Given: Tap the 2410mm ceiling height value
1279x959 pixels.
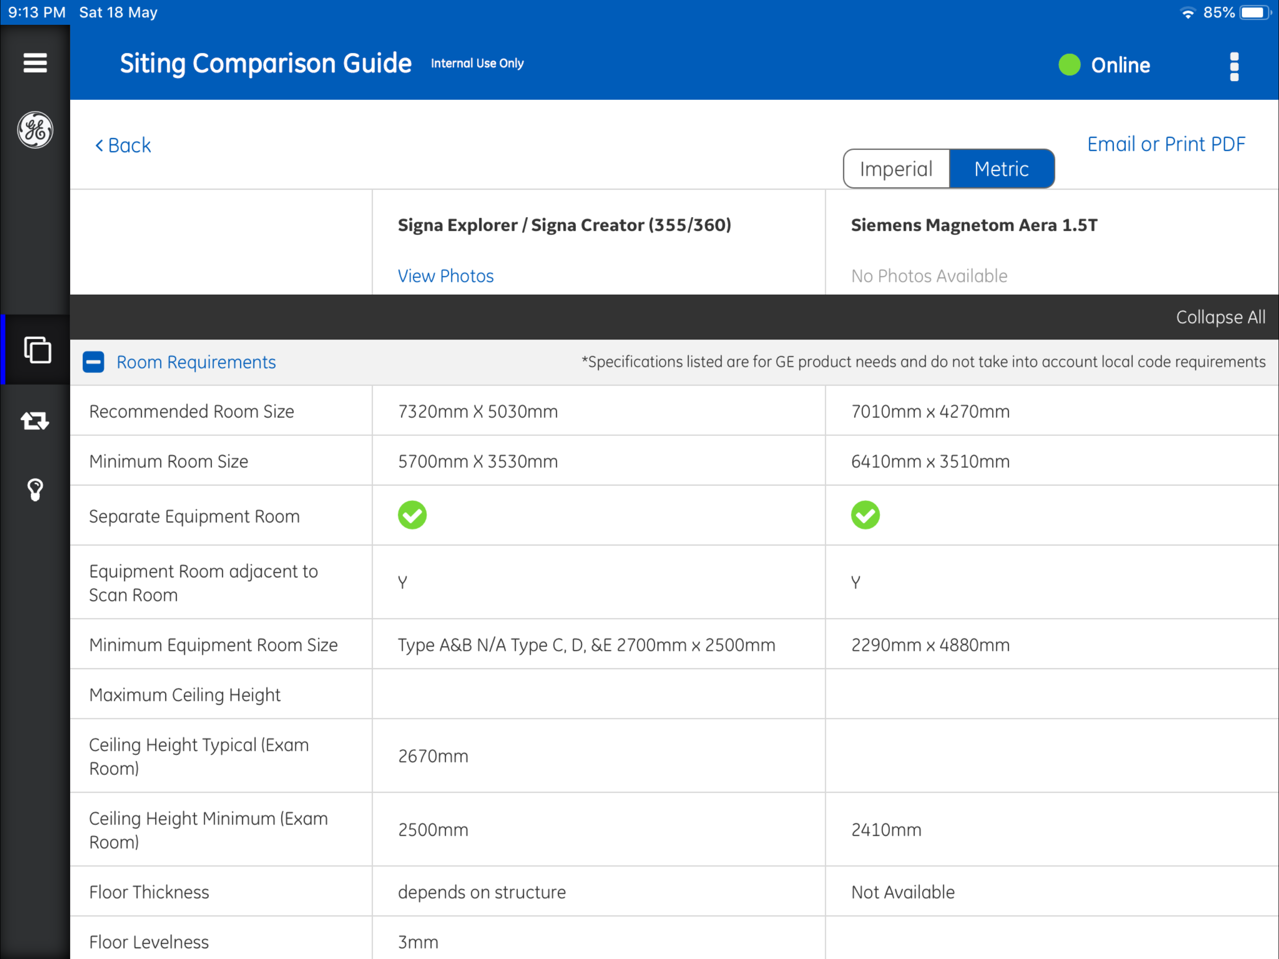Looking at the screenshot, I should click(x=886, y=829).
